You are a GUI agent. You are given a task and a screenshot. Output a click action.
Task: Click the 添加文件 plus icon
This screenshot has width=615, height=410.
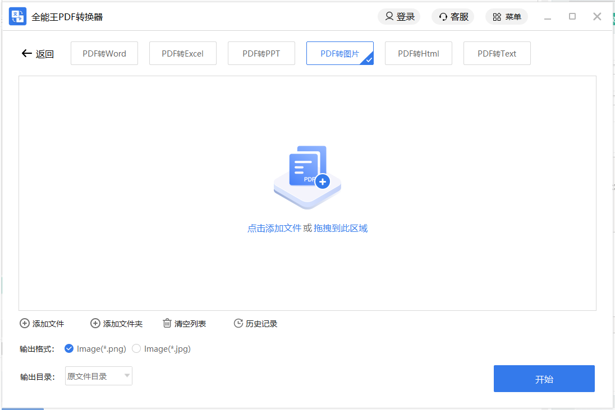25,323
